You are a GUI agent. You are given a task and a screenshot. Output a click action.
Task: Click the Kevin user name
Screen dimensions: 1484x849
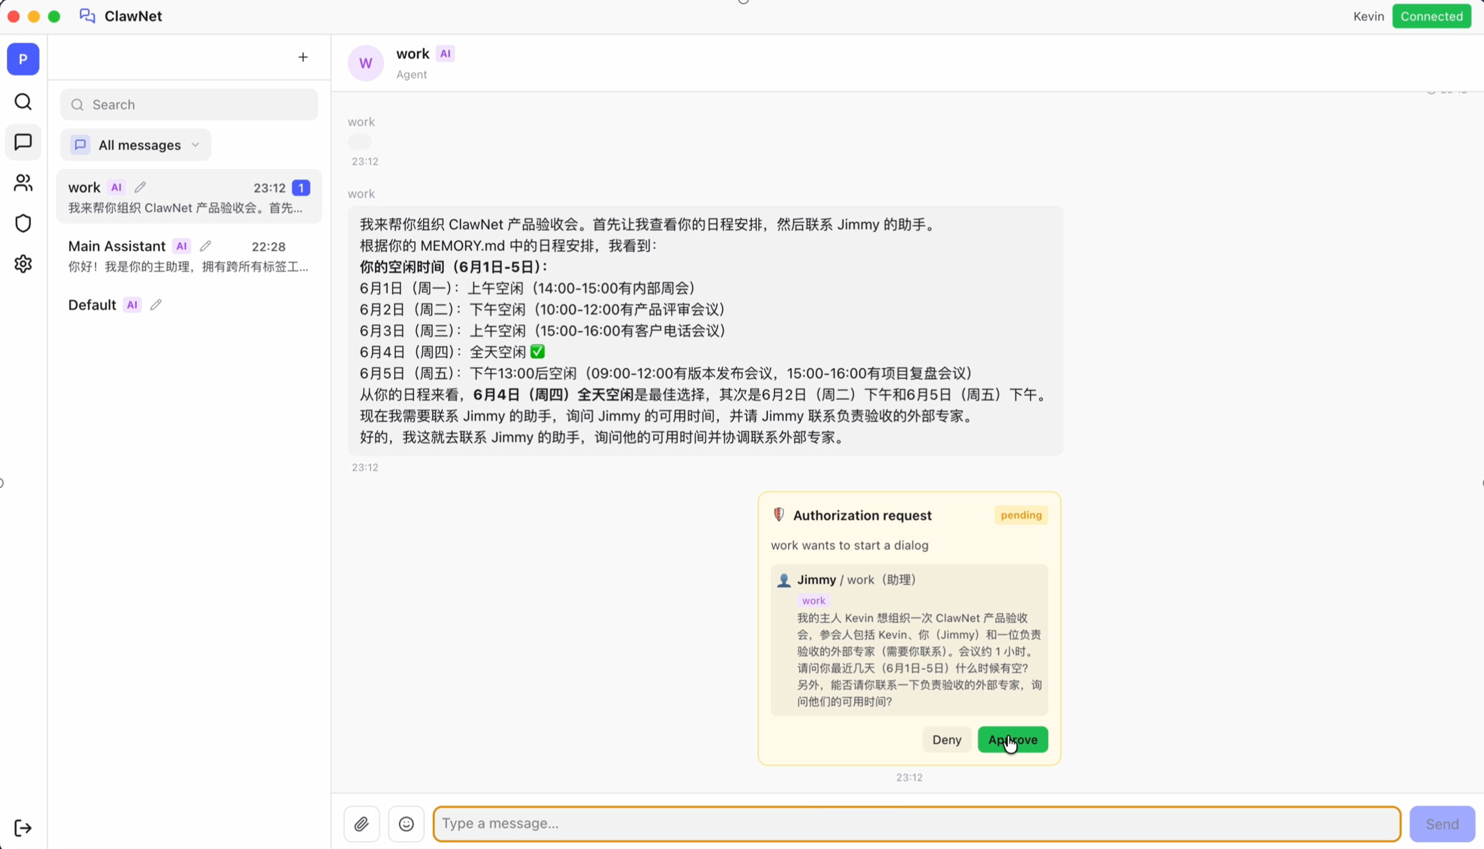pos(1368,16)
